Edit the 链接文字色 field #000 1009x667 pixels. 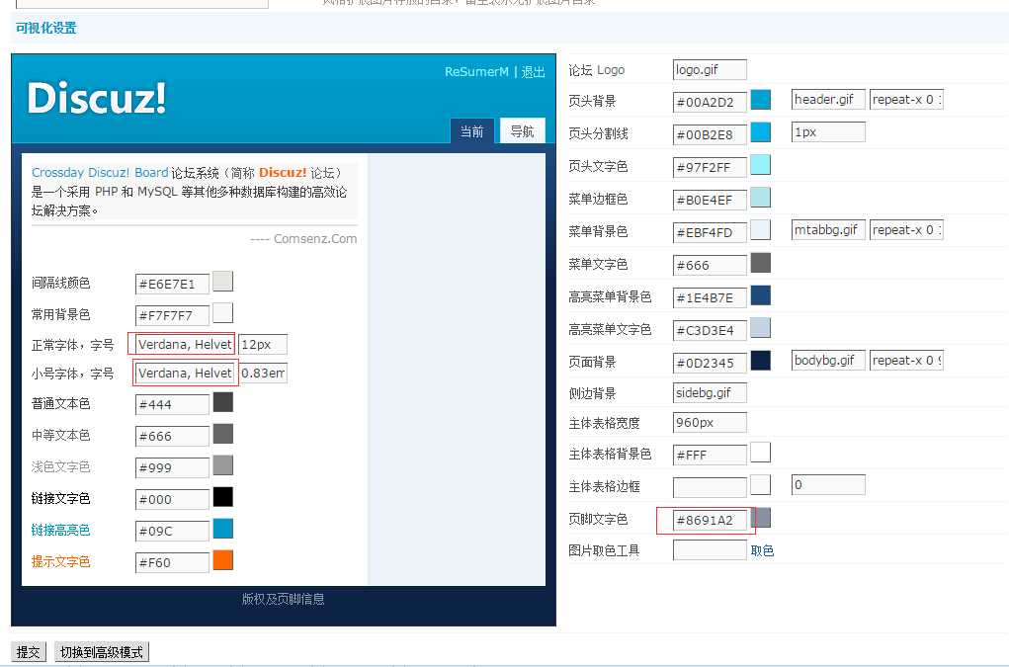click(172, 499)
